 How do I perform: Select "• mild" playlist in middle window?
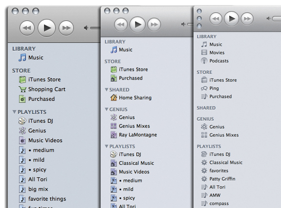pyautogui.click(x=122, y=189)
